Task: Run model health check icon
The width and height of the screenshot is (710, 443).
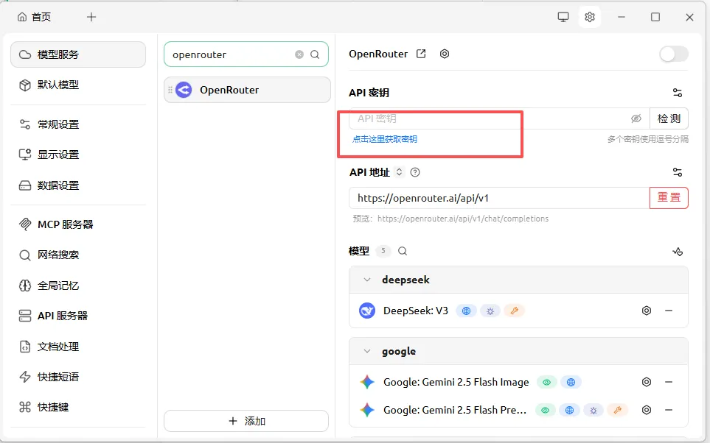Action: (678, 252)
